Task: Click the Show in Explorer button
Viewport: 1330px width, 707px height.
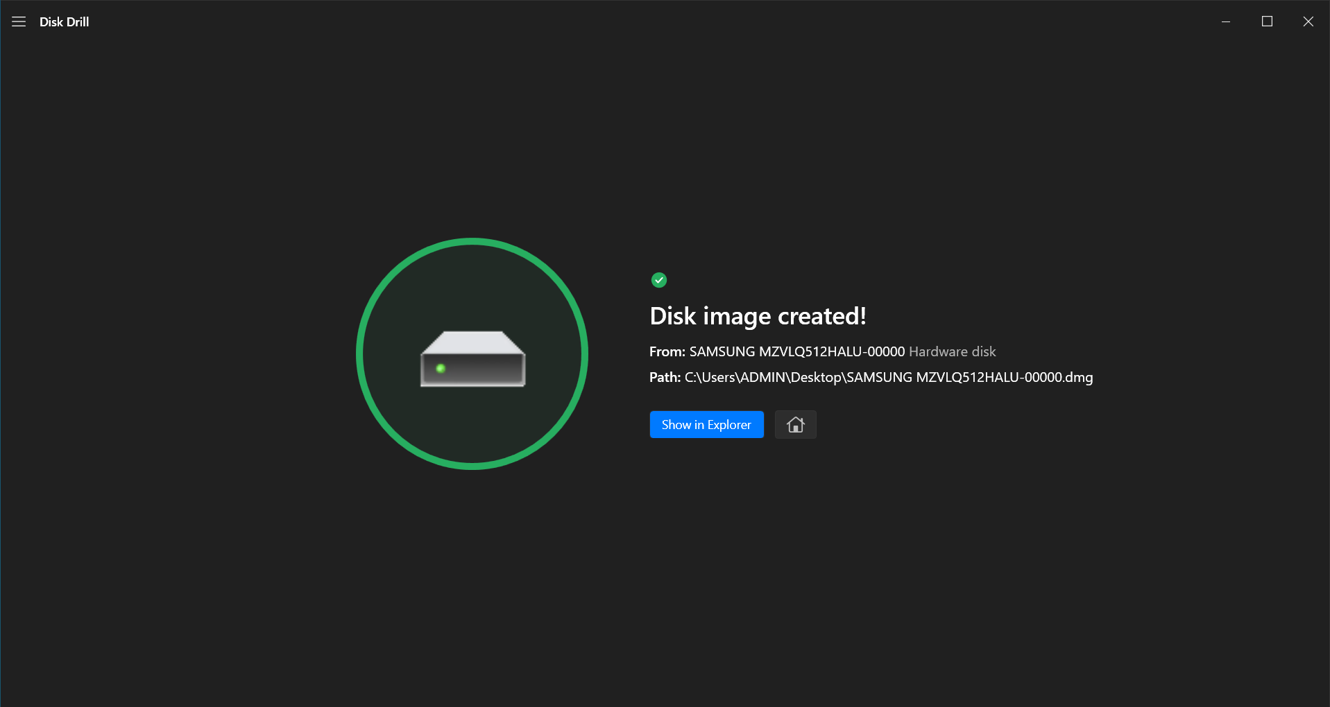Action: click(706, 424)
